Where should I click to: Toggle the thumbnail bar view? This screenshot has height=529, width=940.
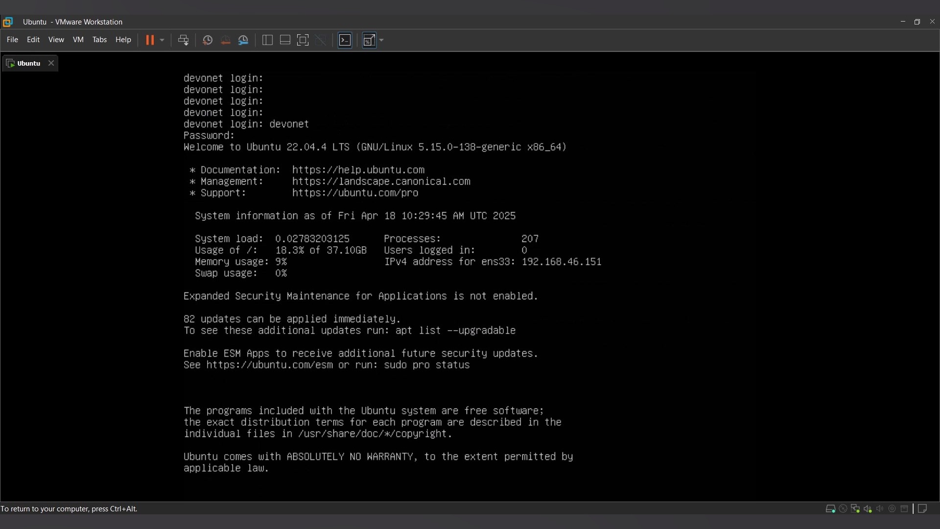coord(285,40)
